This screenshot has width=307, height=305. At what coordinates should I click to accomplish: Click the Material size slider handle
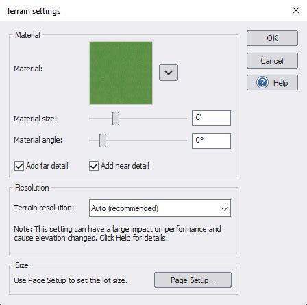(116, 119)
